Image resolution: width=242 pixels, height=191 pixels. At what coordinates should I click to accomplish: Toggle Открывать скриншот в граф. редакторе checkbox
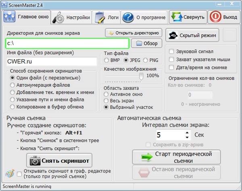[x=19, y=174]
